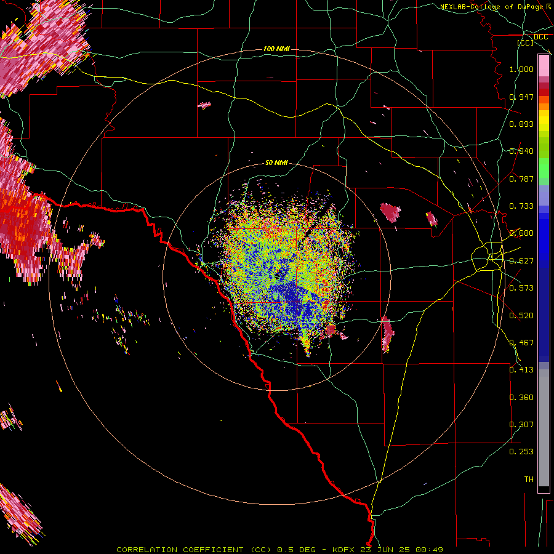Click the 0.413 scale value
This screenshot has width=554, height=554.
521,370
